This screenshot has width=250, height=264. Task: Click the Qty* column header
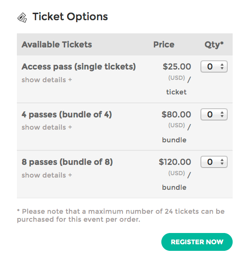tap(214, 45)
